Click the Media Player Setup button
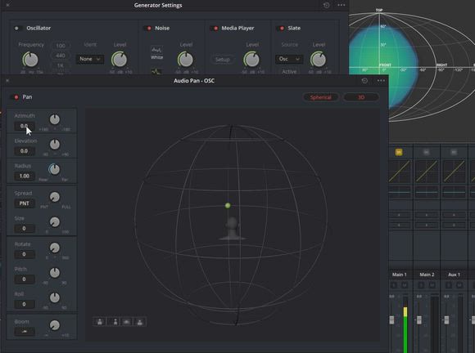Viewport: 475px width, 353px height. point(223,60)
